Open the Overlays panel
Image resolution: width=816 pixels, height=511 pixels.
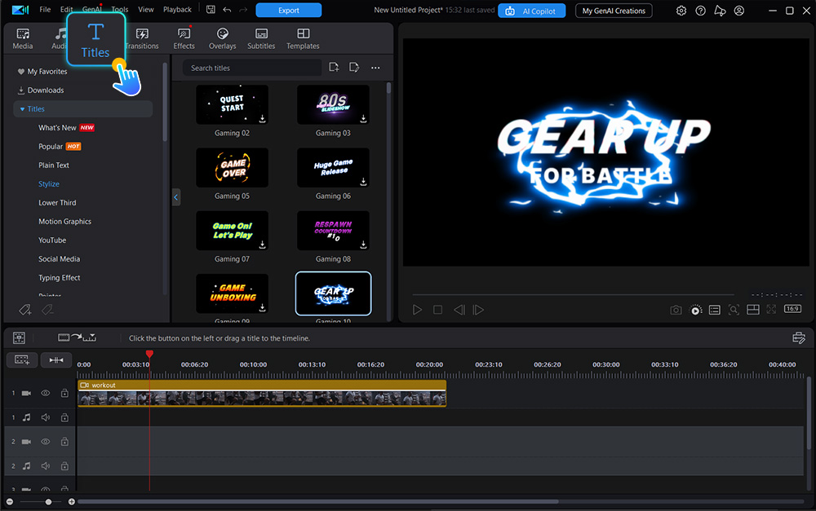pyautogui.click(x=222, y=37)
